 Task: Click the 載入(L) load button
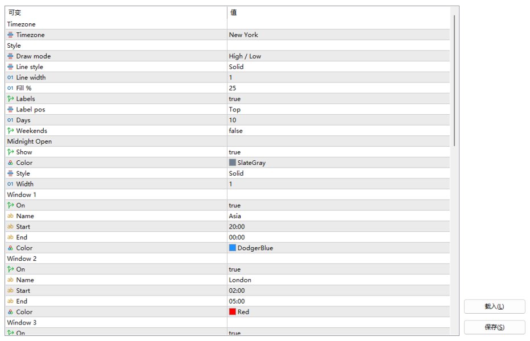(x=495, y=306)
